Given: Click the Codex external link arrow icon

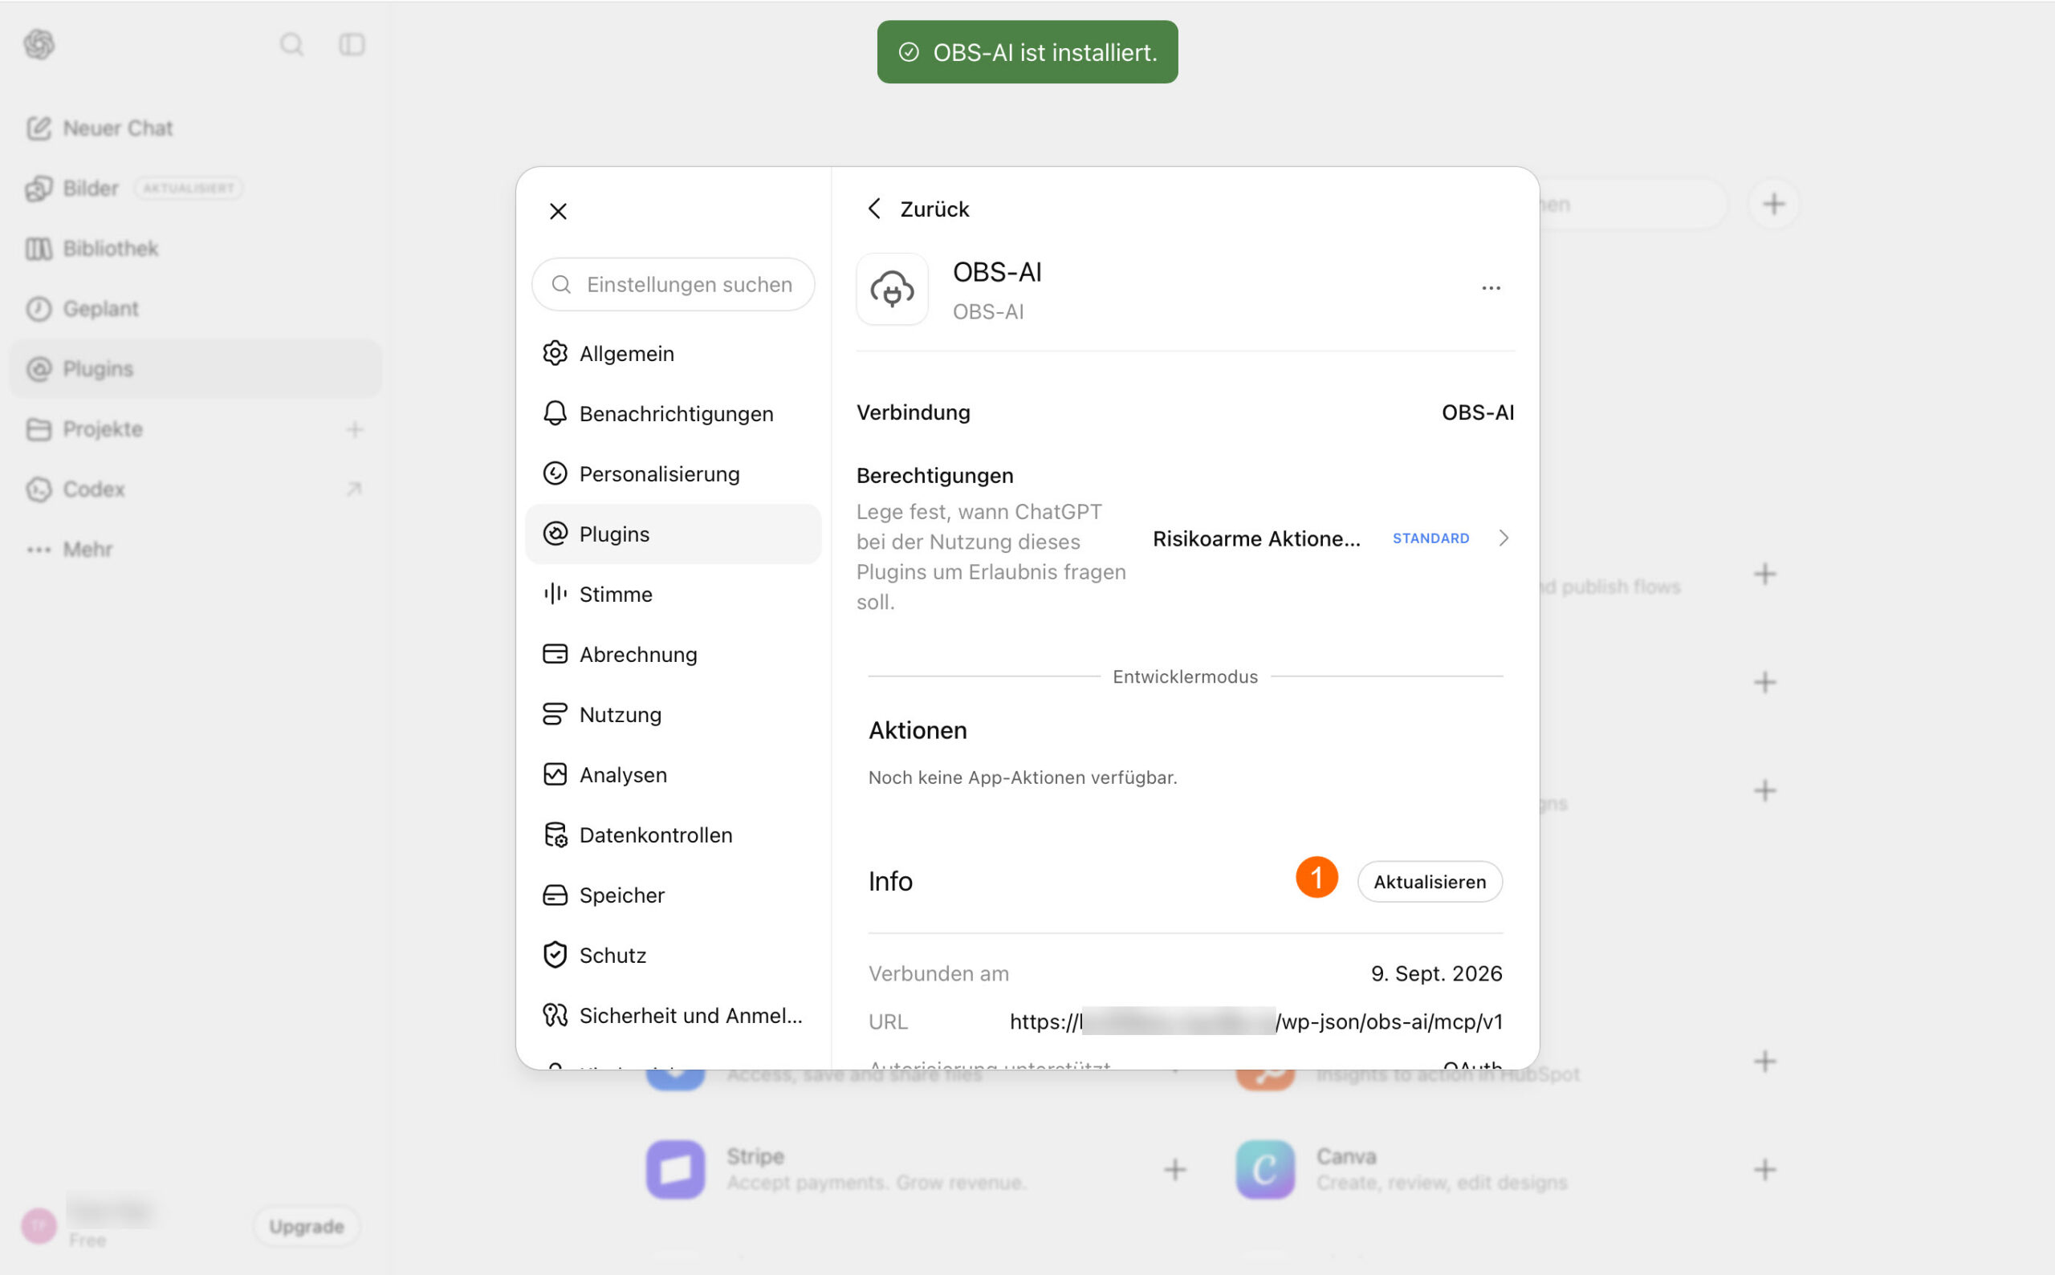Looking at the screenshot, I should [x=354, y=489].
